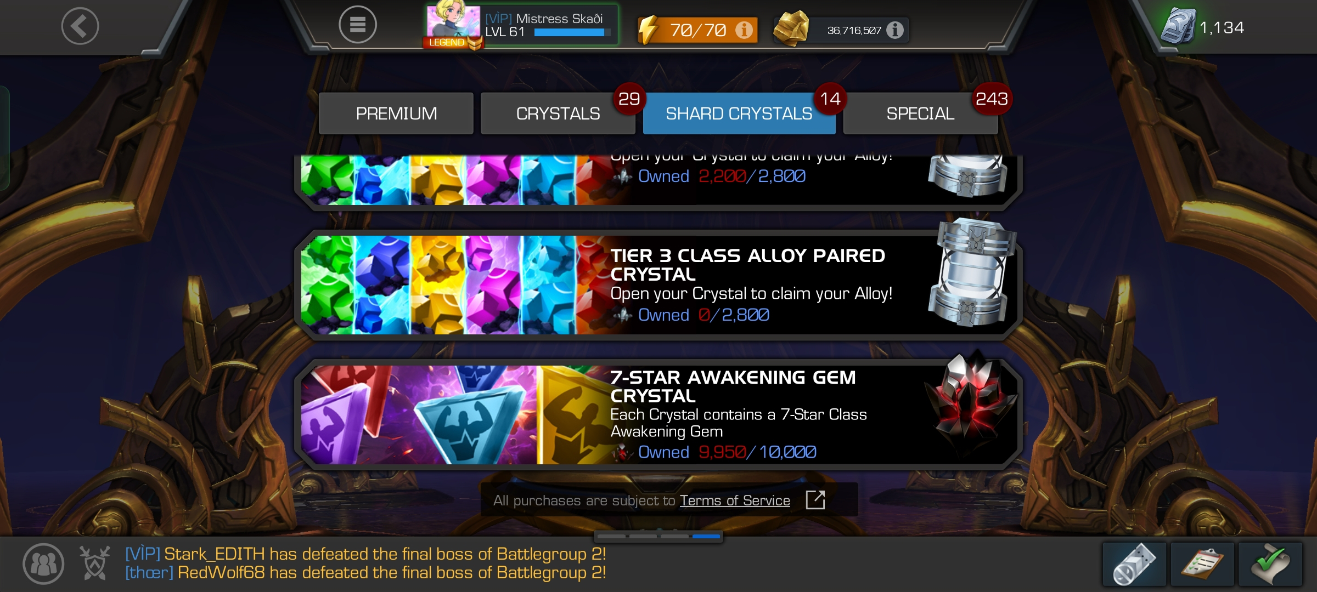Open the alliance chat people icon

pos(43,563)
